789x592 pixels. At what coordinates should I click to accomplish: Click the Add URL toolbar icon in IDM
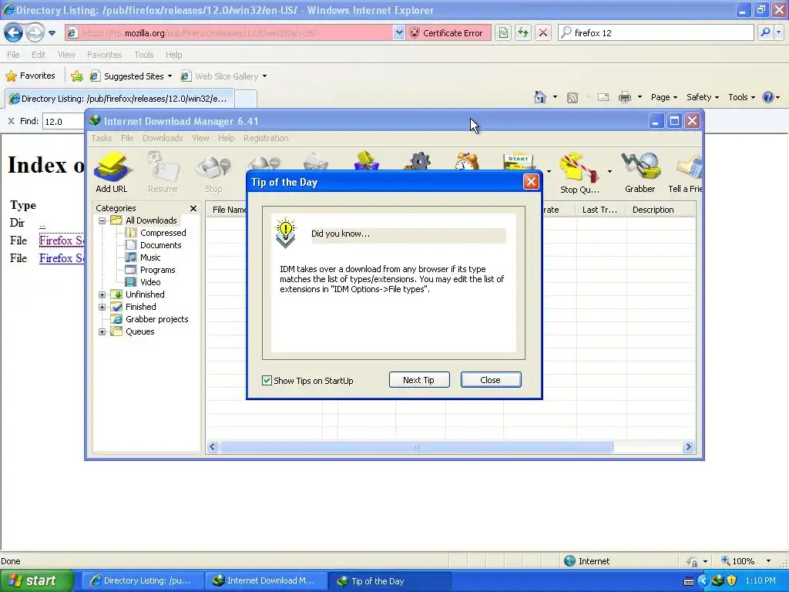(x=111, y=173)
